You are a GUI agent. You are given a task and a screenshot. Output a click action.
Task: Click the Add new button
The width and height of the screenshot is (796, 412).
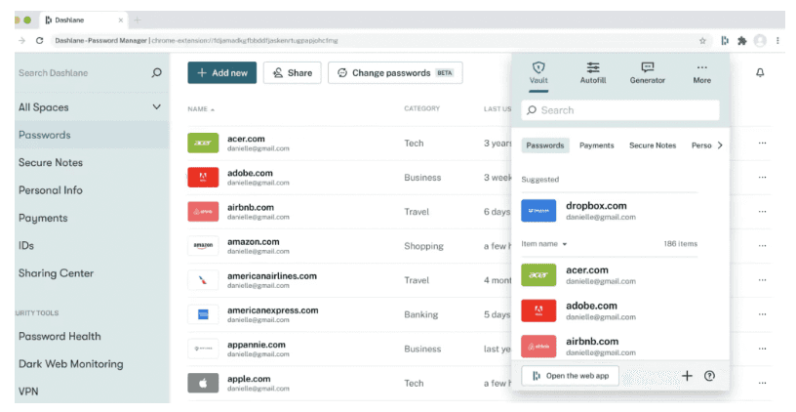[221, 72]
